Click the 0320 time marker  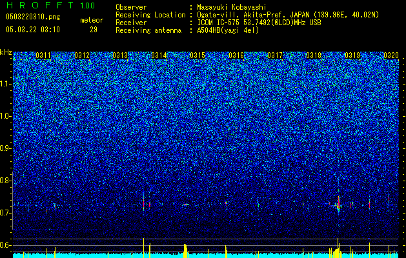[x=391, y=55]
